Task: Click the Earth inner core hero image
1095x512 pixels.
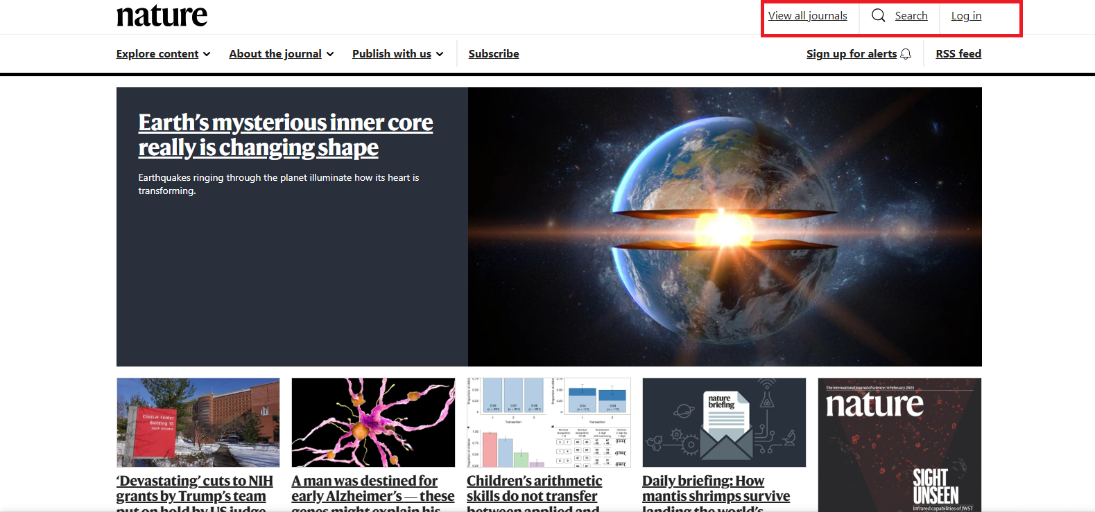Action: click(724, 227)
